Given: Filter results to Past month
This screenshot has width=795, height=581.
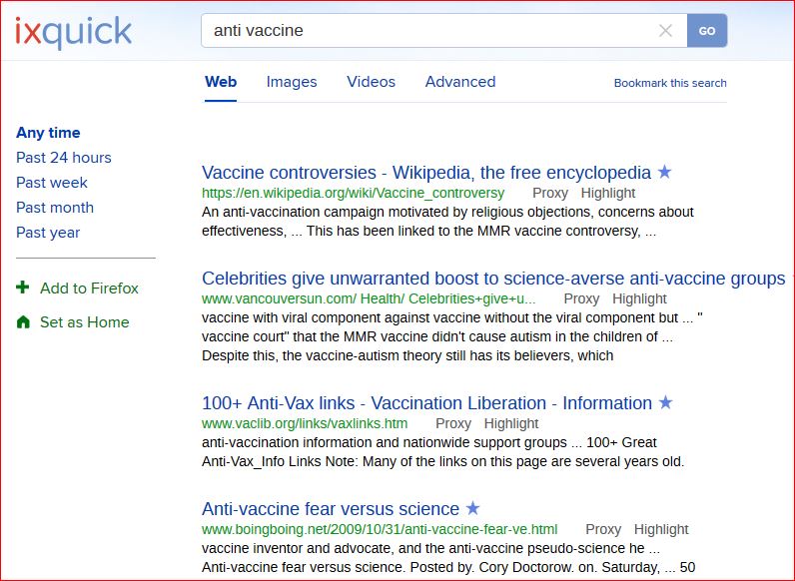Looking at the screenshot, I should (55, 208).
